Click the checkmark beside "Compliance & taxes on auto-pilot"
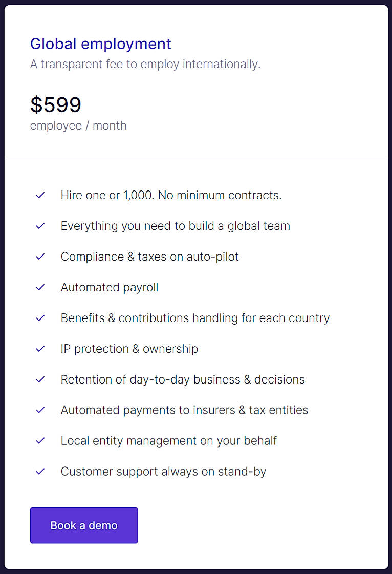 click(40, 257)
